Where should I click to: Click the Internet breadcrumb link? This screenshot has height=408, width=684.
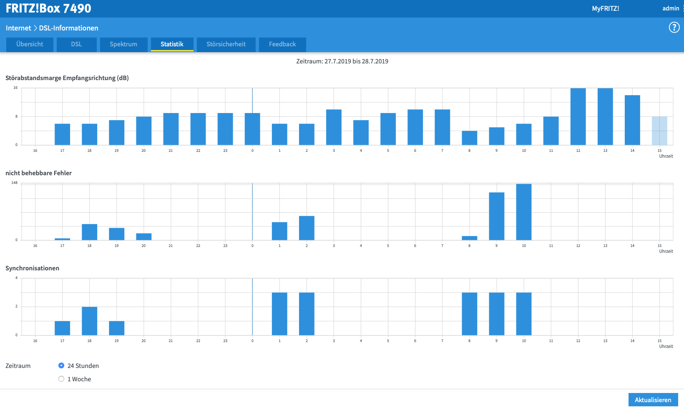click(18, 28)
